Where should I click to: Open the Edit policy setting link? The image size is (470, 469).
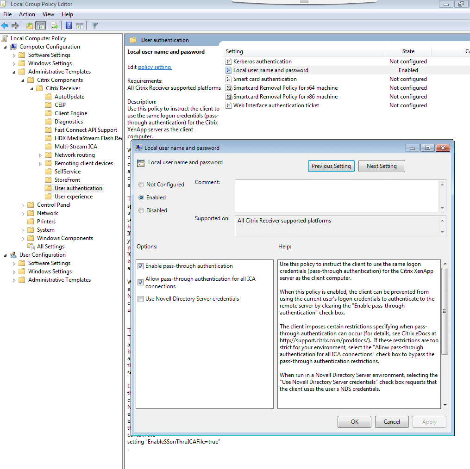coord(155,67)
